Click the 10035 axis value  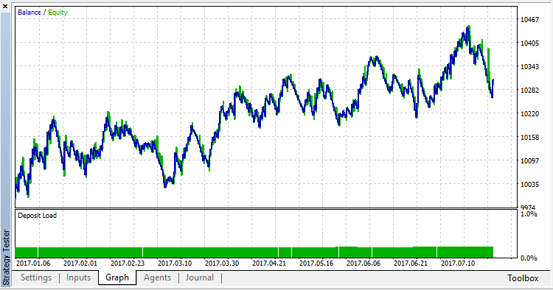pos(529,185)
